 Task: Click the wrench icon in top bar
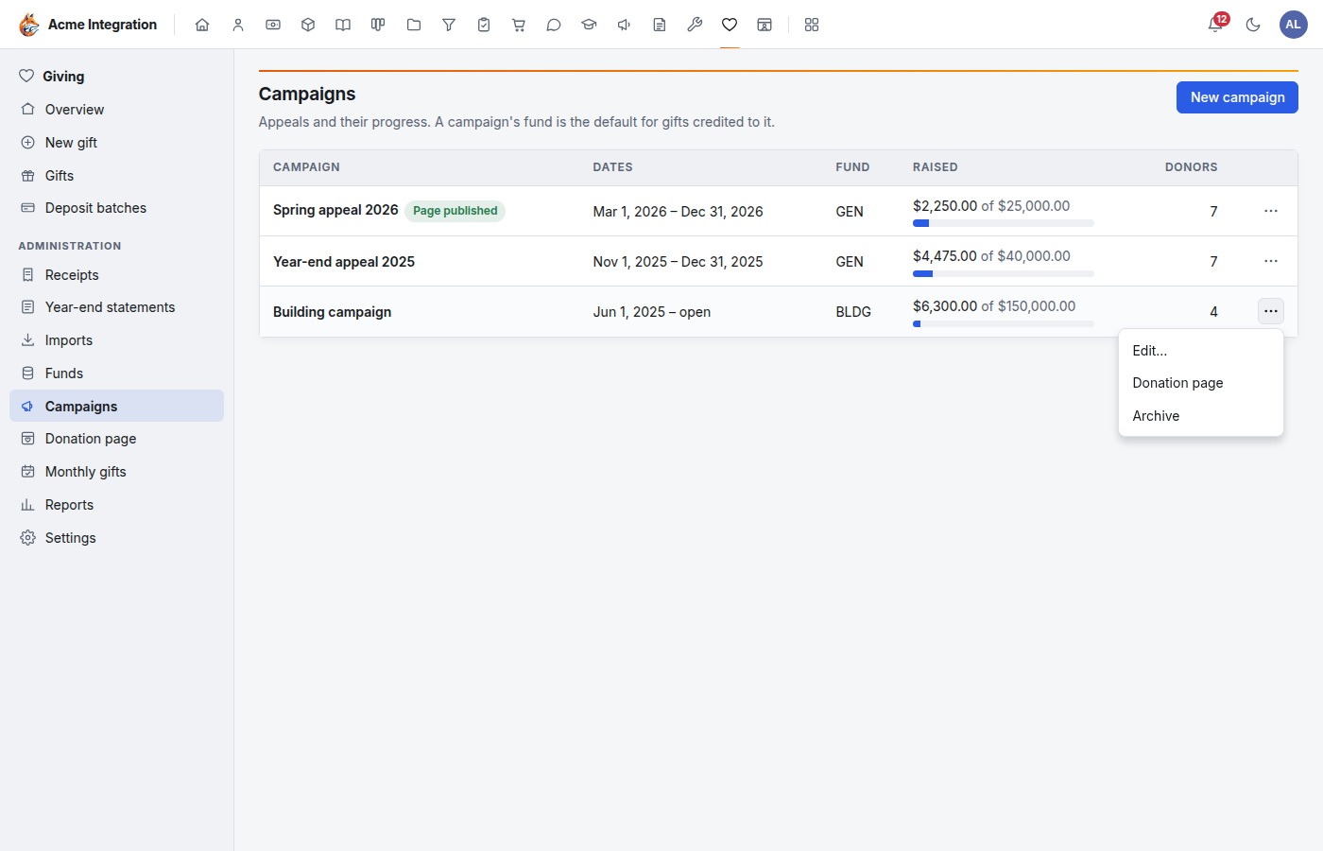click(695, 25)
